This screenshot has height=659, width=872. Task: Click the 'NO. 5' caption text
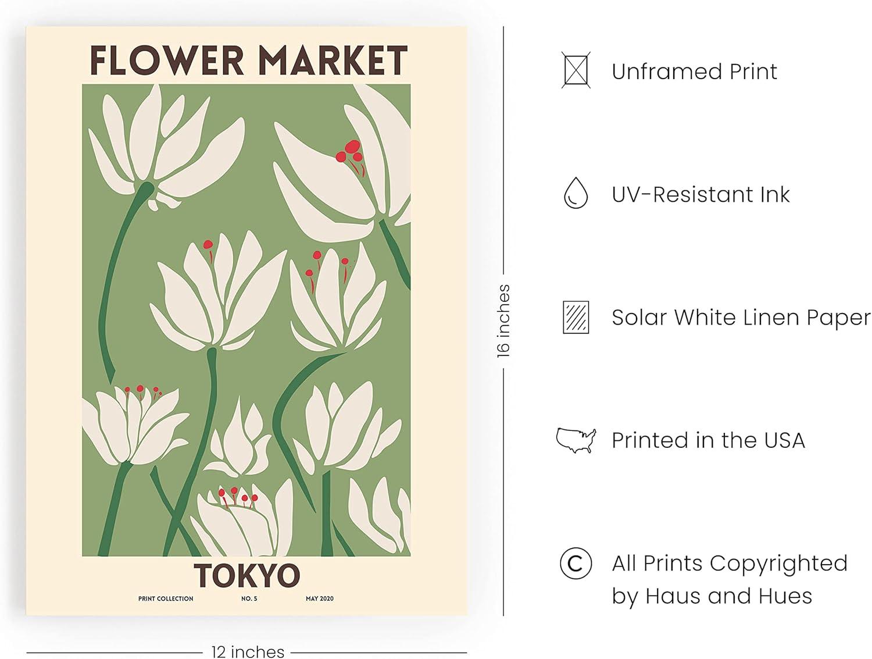249,599
